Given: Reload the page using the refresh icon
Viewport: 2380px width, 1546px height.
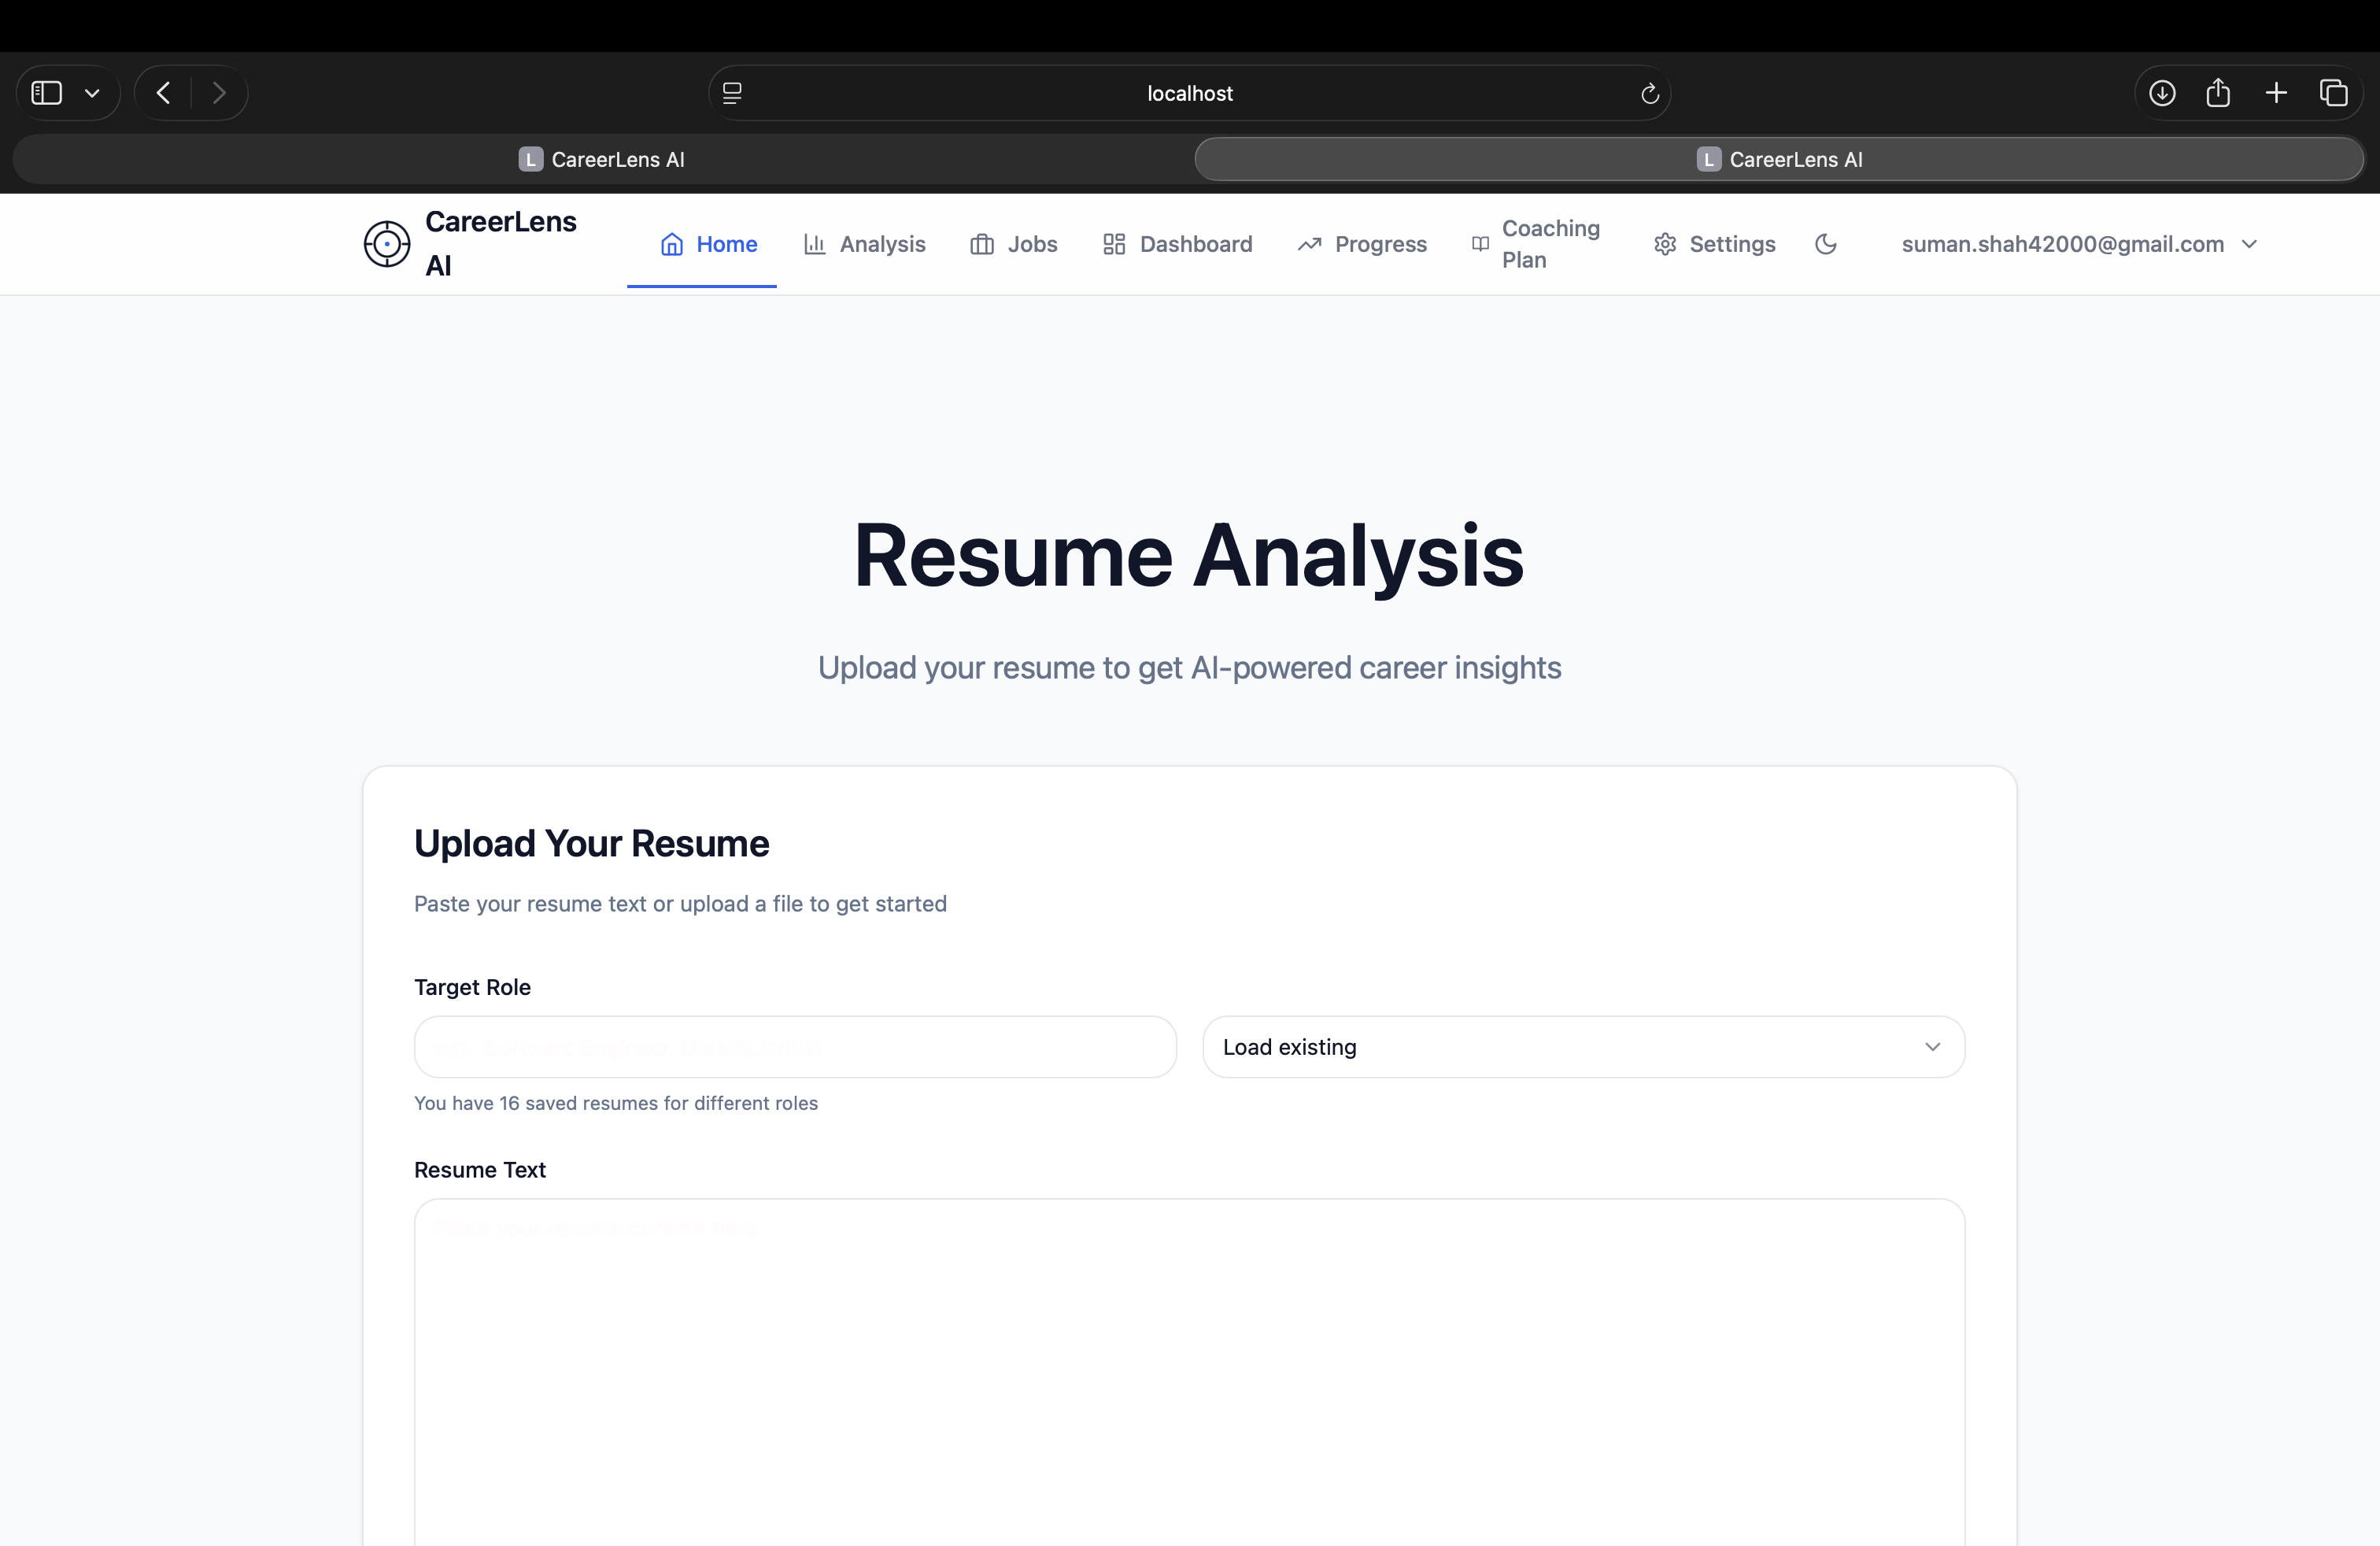Looking at the screenshot, I should coord(1650,93).
